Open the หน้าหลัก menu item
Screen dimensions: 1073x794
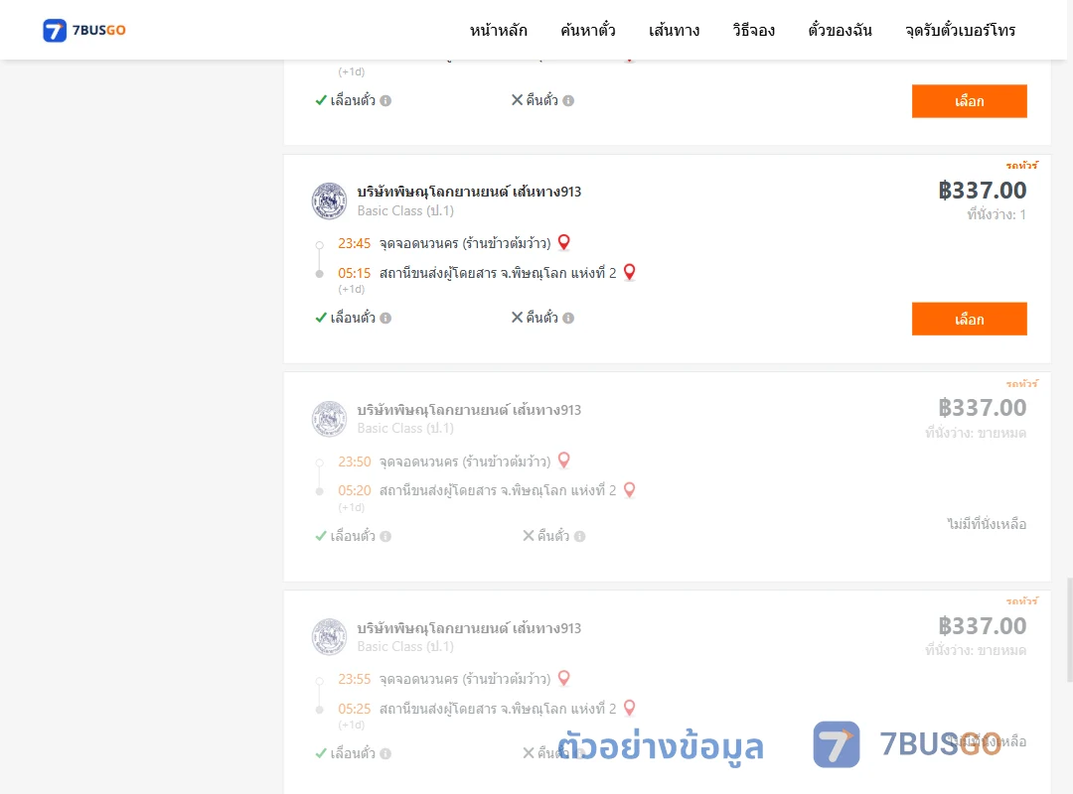498,30
